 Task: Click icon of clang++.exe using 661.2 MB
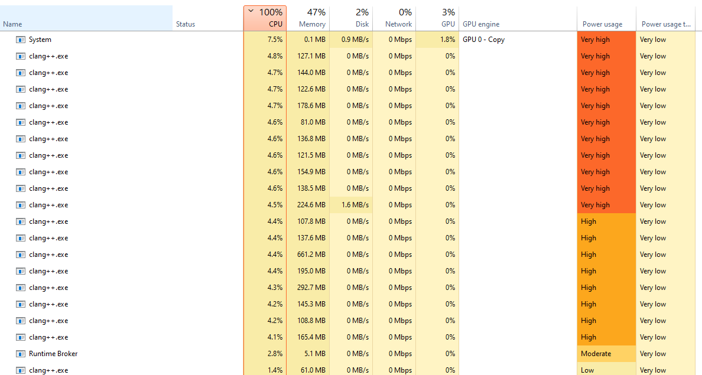point(21,255)
